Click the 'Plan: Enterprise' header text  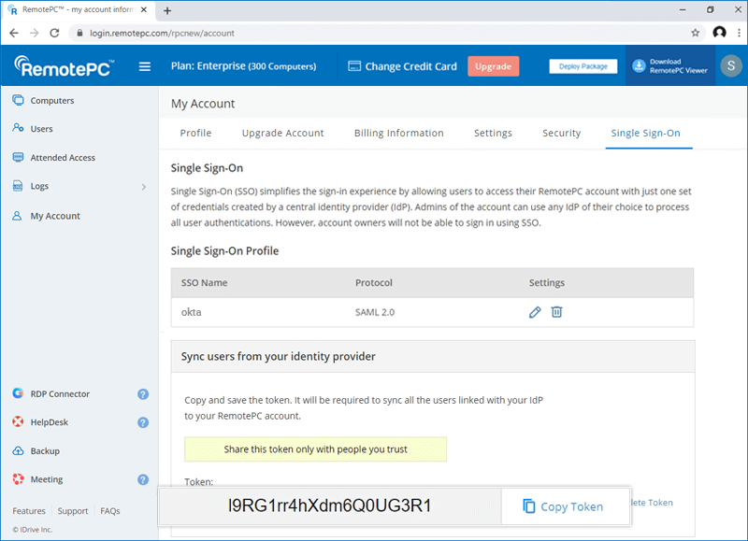click(243, 65)
